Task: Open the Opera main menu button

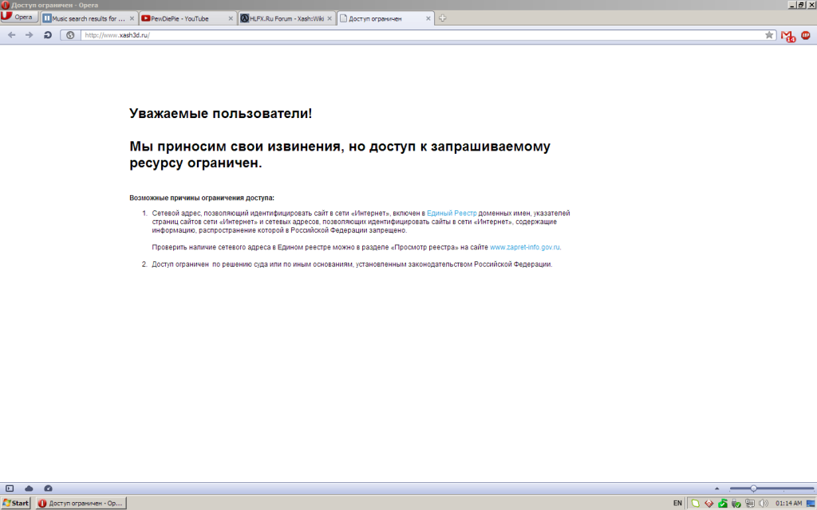Action: click(x=19, y=18)
